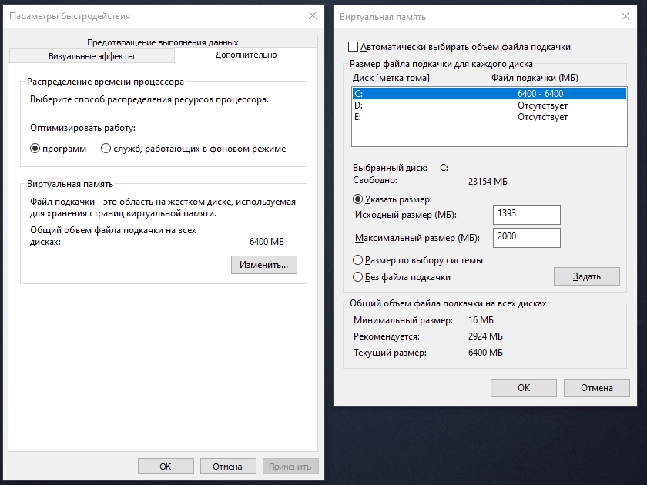Select drive E: row in list
This screenshot has height=485, width=647.
tap(489, 117)
